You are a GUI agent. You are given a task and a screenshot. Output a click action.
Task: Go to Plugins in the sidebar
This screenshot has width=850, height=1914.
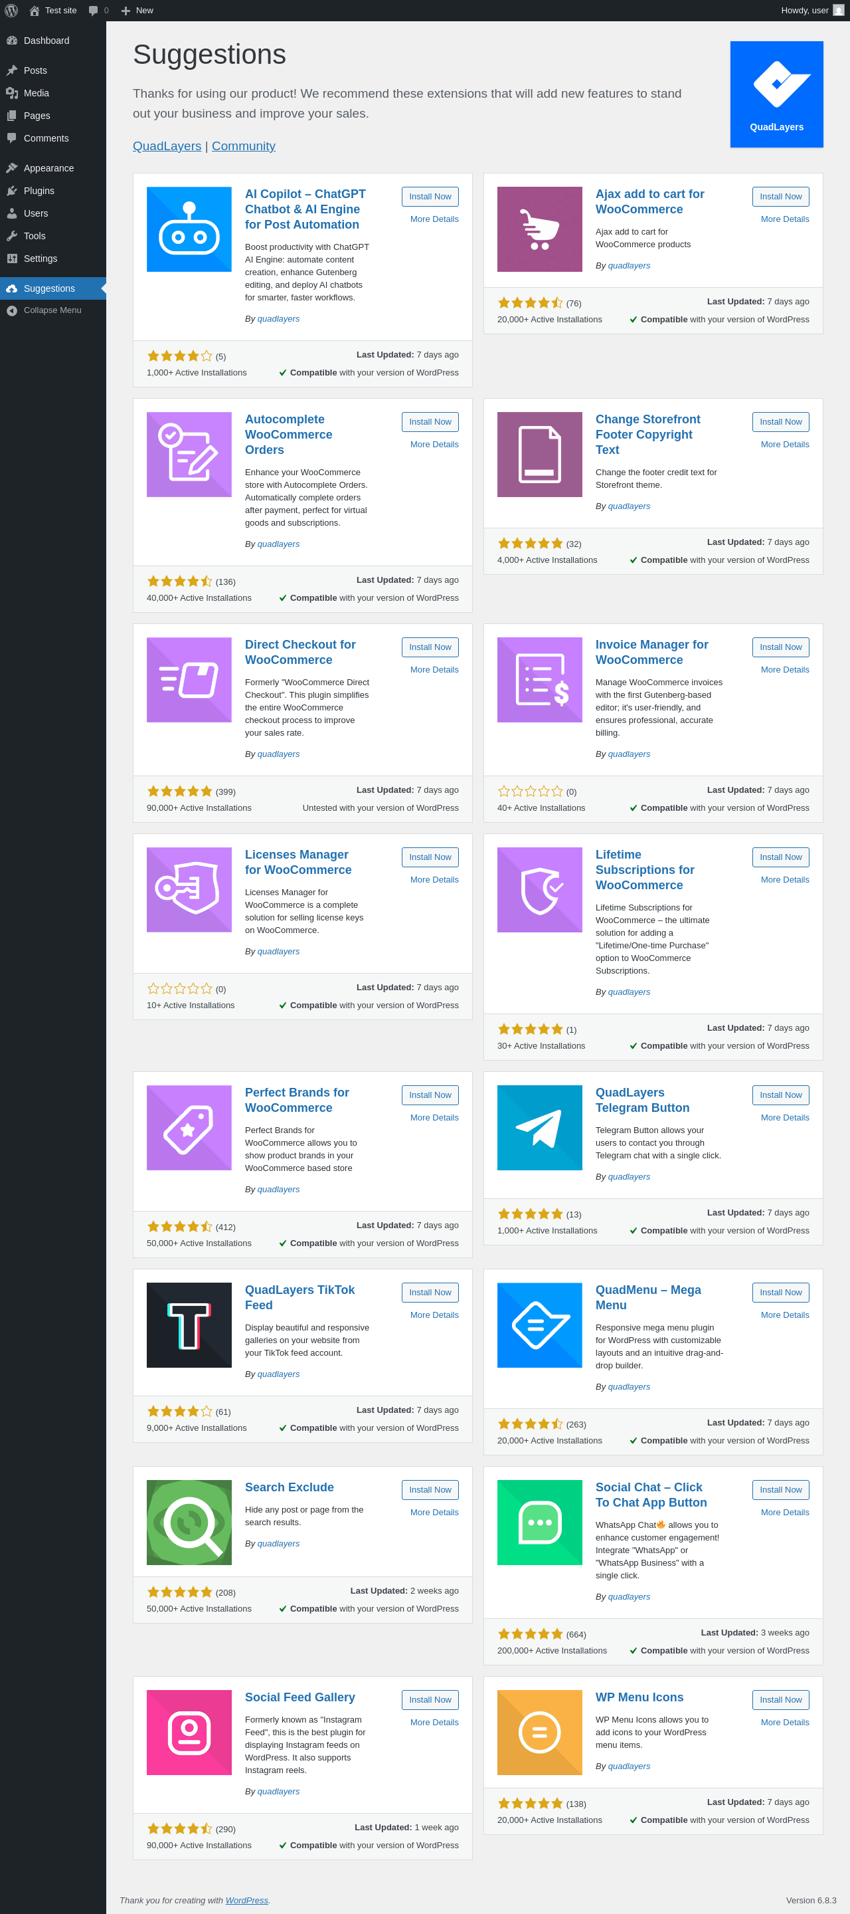pyautogui.click(x=39, y=191)
